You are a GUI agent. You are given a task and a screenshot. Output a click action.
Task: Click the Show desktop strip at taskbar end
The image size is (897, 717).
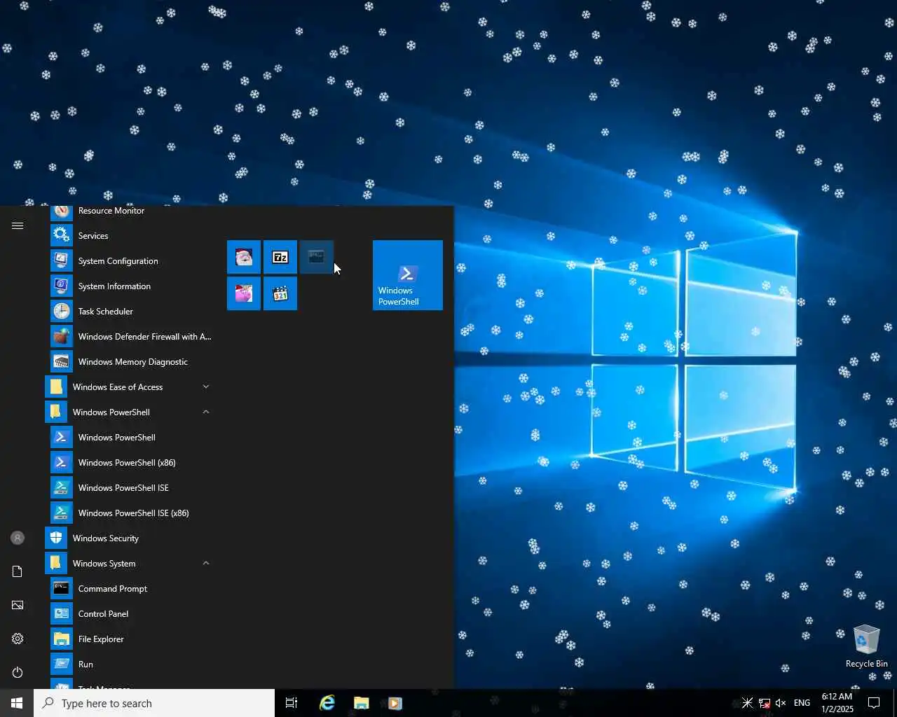895,703
